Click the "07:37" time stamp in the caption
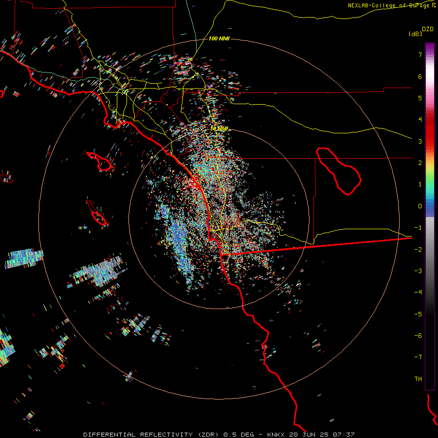This screenshot has width=438, height=438. [343, 435]
